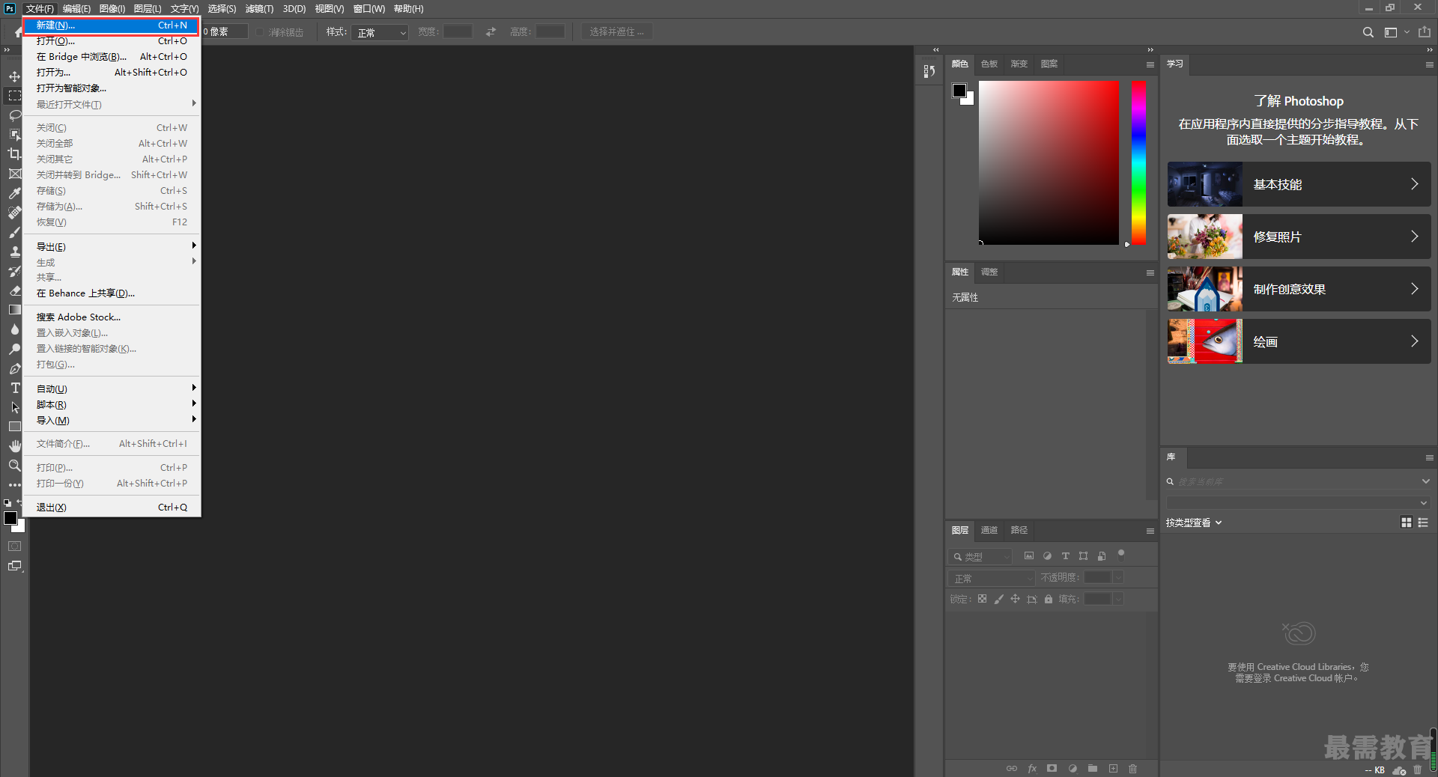The width and height of the screenshot is (1438, 777).
Task: Click the link layers icon
Action: (1012, 768)
